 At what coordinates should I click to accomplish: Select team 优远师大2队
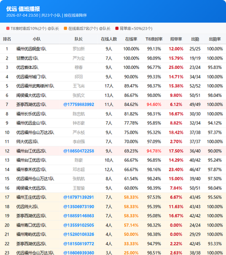(27, 207)
